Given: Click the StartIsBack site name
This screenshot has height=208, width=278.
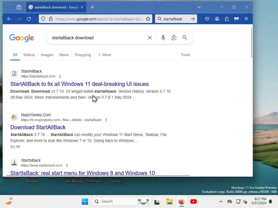Looking at the screenshot, I should [x=31, y=160].
